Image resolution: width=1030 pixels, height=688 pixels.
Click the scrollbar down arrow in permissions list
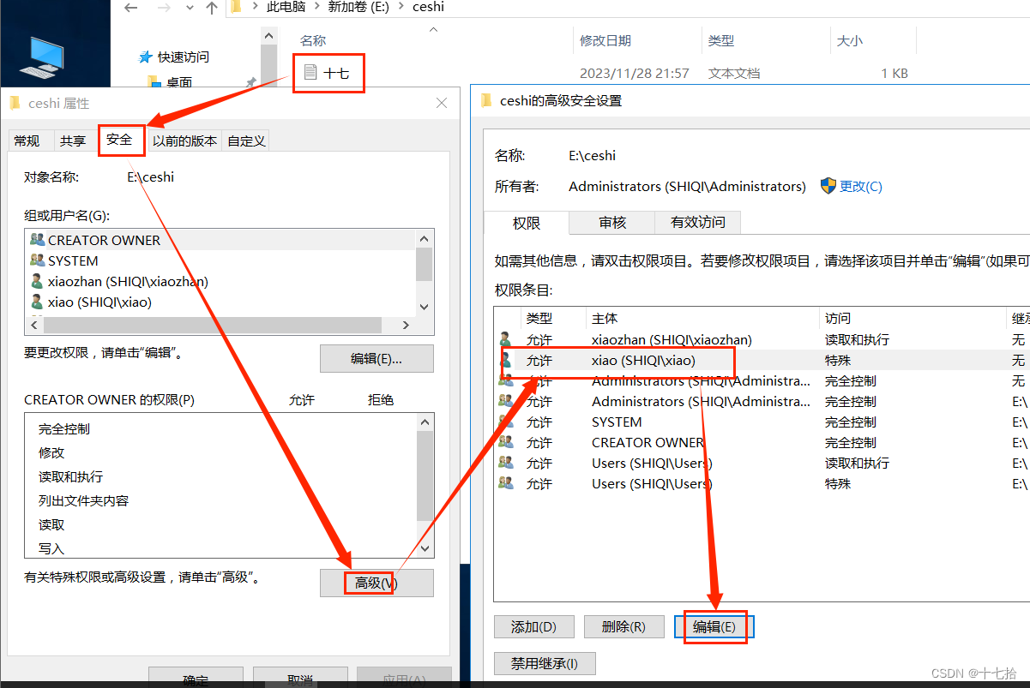tap(425, 547)
